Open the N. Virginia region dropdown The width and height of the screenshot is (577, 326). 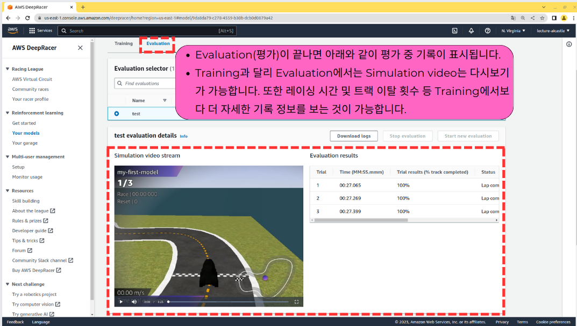coord(514,31)
